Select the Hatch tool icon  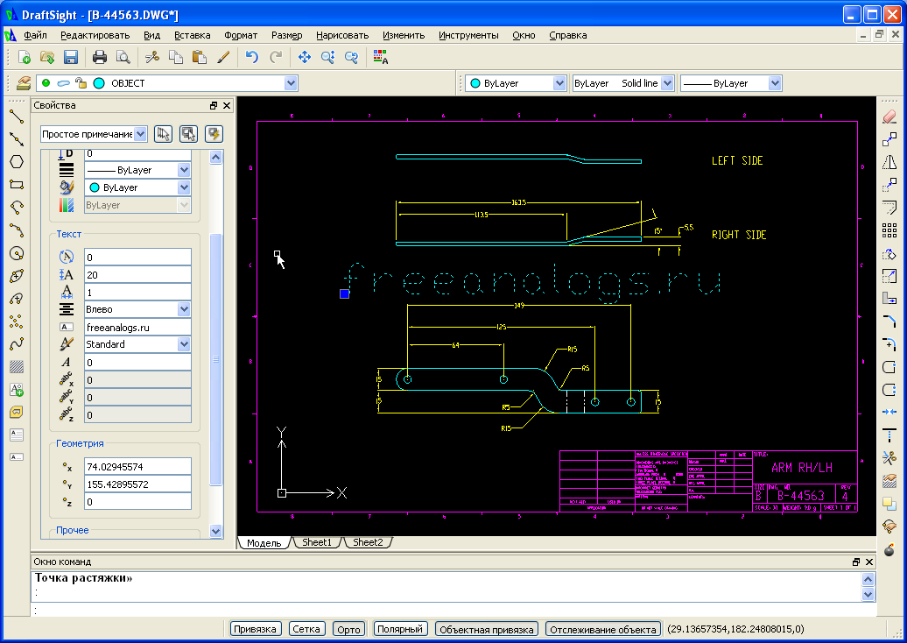tap(17, 366)
